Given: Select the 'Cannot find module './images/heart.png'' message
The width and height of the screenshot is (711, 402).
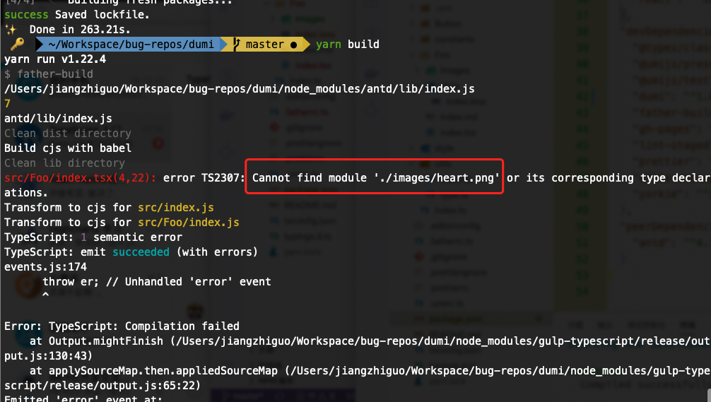Looking at the screenshot, I should (376, 177).
